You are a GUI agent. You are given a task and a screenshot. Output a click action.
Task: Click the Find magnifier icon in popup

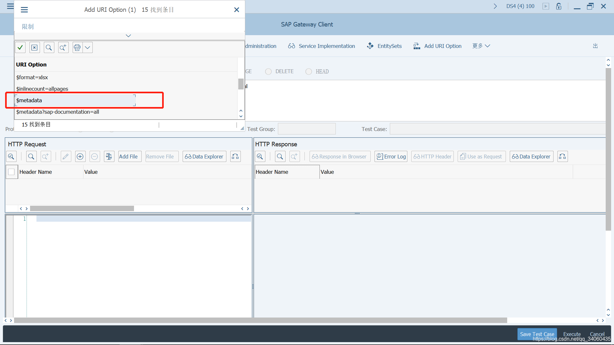pyautogui.click(x=49, y=48)
